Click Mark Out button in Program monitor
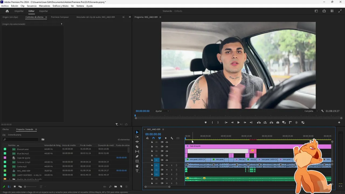The width and height of the screenshot is (345, 194). click(218, 123)
